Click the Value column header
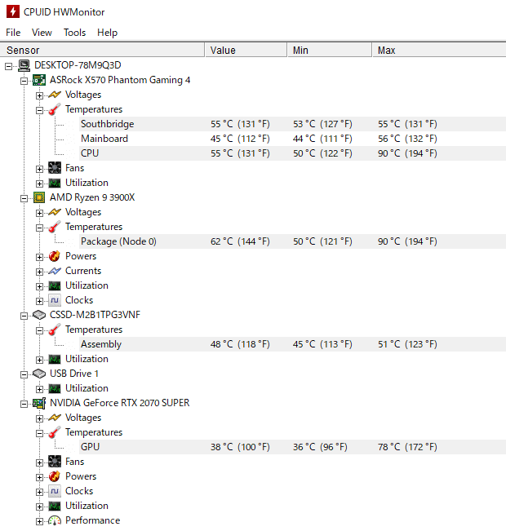506x531 pixels. tap(246, 50)
